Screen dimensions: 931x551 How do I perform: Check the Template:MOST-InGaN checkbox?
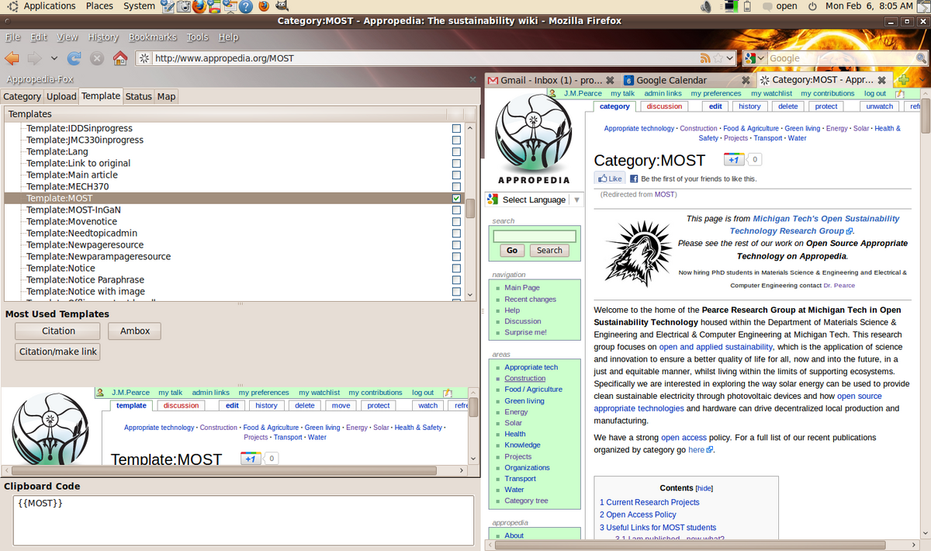[456, 210]
